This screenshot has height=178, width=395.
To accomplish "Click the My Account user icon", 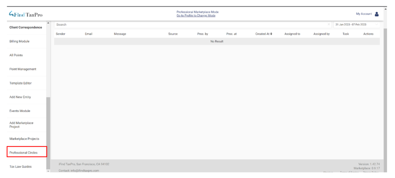I will click(377, 14).
